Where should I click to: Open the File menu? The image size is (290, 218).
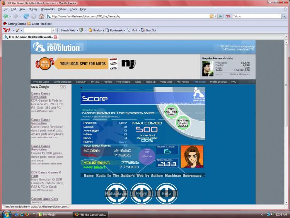[5, 9]
